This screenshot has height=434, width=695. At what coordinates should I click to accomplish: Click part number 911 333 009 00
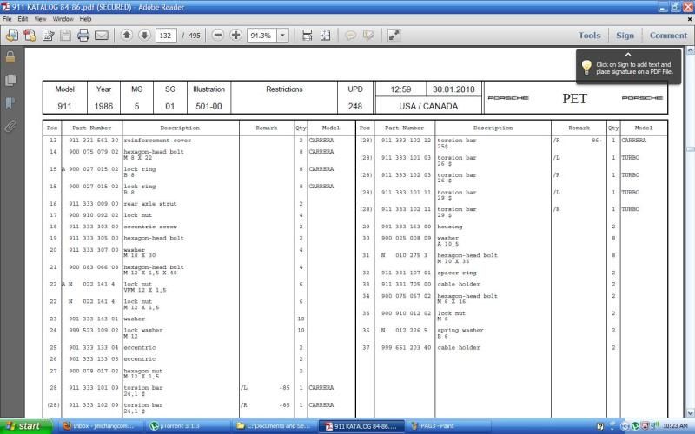click(94, 204)
